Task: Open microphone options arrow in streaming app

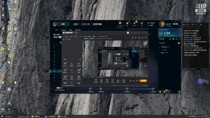Action: coord(120,81)
